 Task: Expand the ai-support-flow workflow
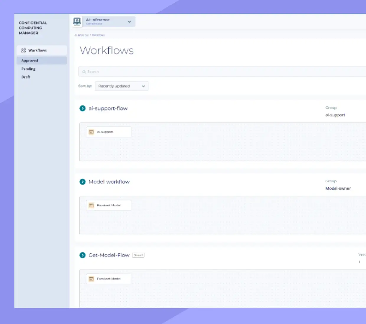click(83, 108)
